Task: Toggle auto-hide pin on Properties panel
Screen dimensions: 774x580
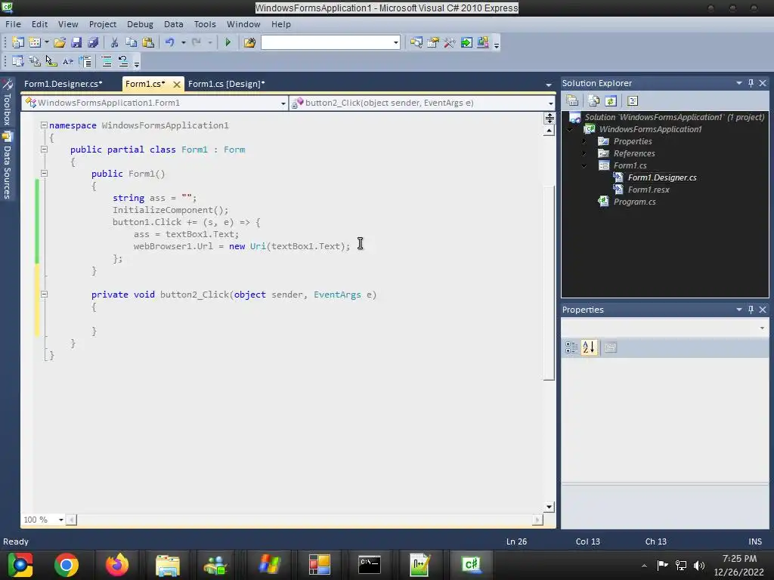Action: 751,309
